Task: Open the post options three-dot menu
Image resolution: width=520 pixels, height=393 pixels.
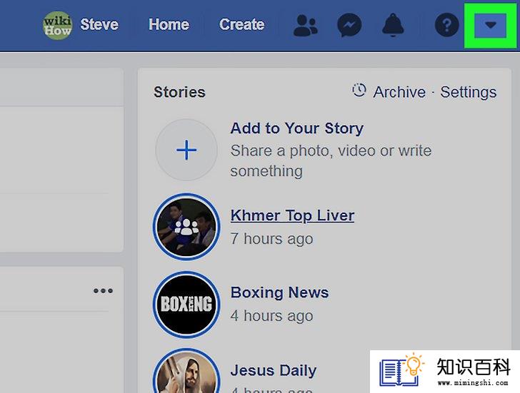Action: pos(103,291)
